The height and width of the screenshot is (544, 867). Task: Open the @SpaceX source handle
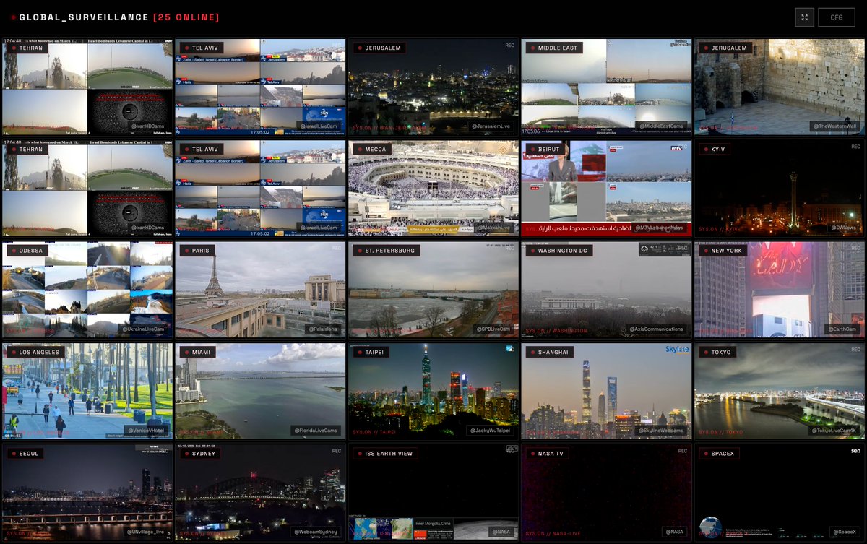(x=845, y=531)
